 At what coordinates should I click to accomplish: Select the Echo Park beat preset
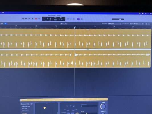click(x=24, y=109)
